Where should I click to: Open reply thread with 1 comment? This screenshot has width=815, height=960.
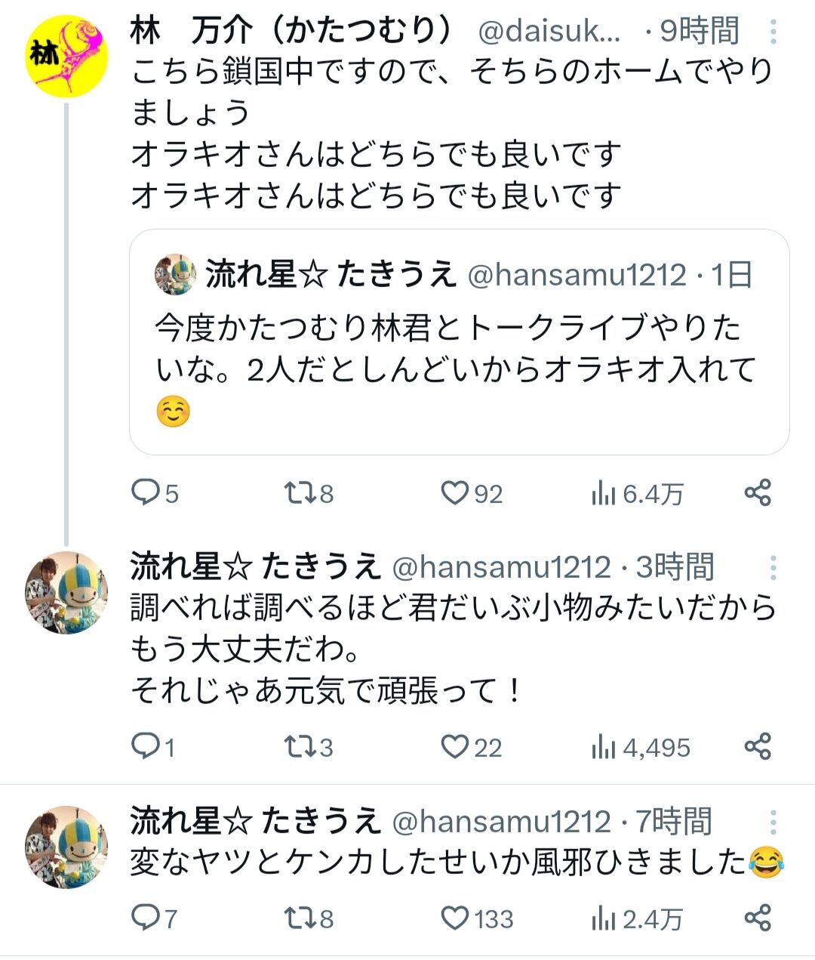pyautogui.click(x=153, y=747)
